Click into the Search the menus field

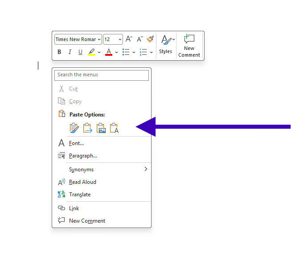[x=102, y=75]
